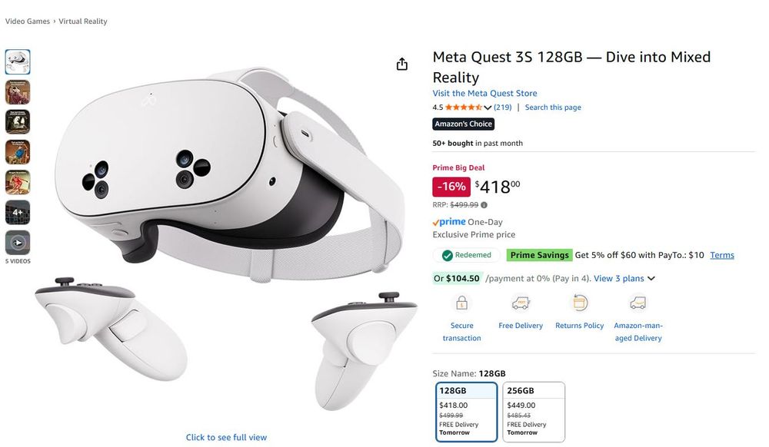Open the RRP info icon
Screen dimensions: 769x447
coord(484,205)
